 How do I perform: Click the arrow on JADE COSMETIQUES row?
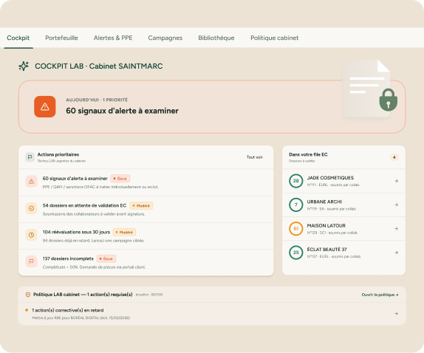[x=396, y=181]
